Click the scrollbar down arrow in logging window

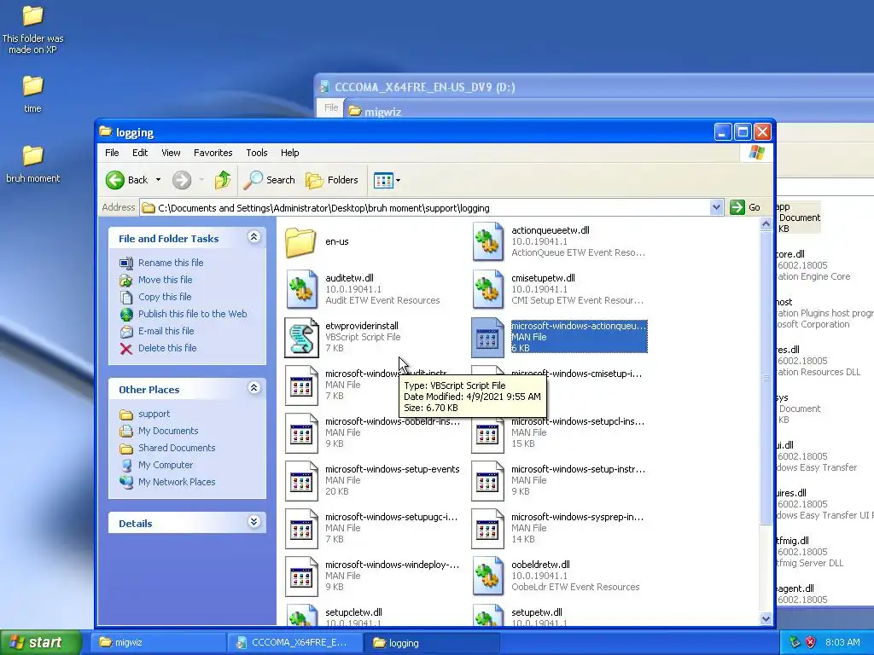(x=766, y=618)
